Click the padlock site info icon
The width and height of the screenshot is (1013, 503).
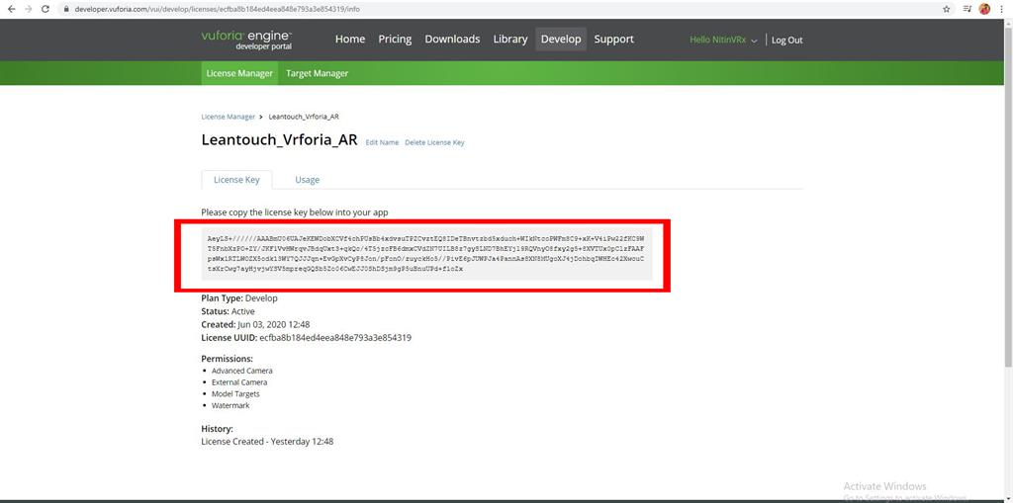tap(66, 10)
